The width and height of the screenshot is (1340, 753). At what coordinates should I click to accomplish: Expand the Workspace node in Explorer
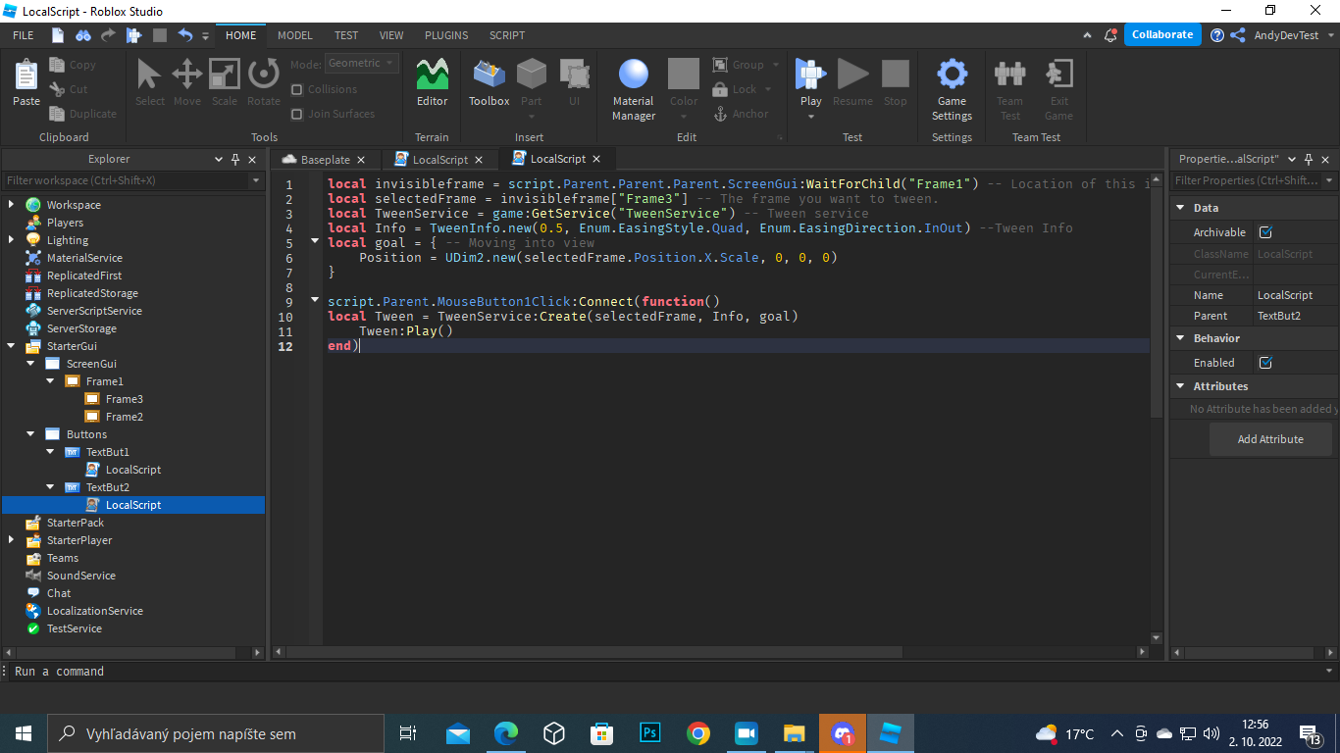pyautogui.click(x=11, y=205)
